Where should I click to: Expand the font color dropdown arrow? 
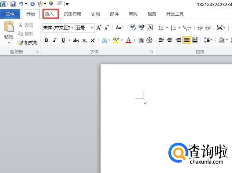tap(135, 40)
